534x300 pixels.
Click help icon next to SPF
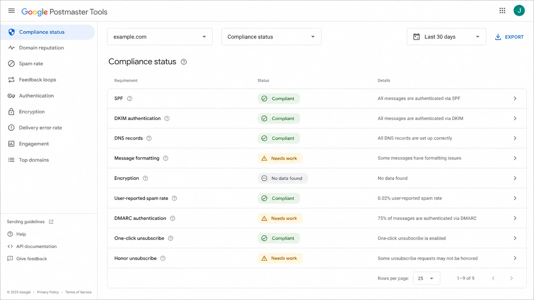click(130, 99)
